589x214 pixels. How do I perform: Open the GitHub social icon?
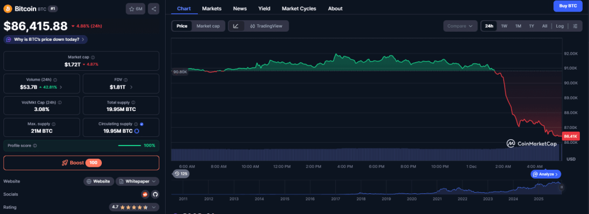click(x=155, y=194)
